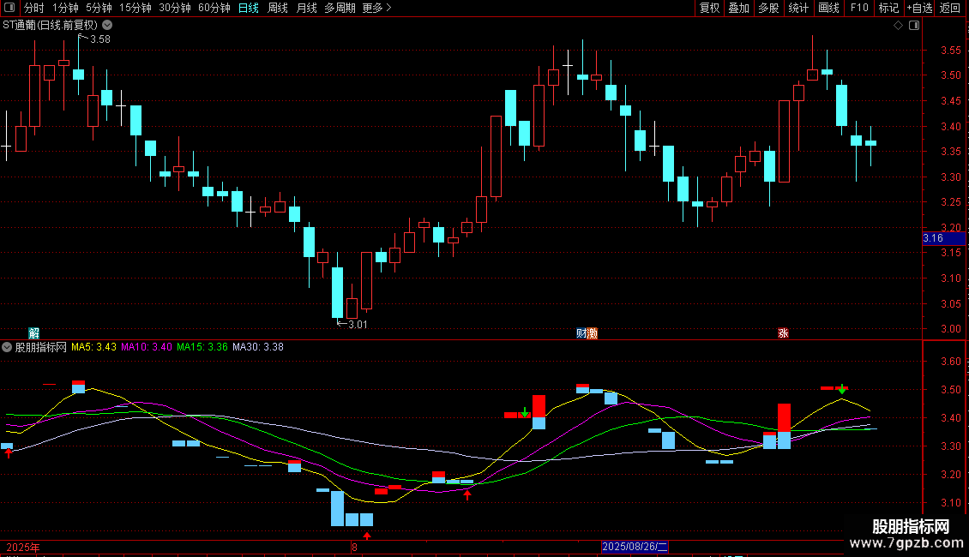Expand the 更多 periods menu

click(x=376, y=8)
